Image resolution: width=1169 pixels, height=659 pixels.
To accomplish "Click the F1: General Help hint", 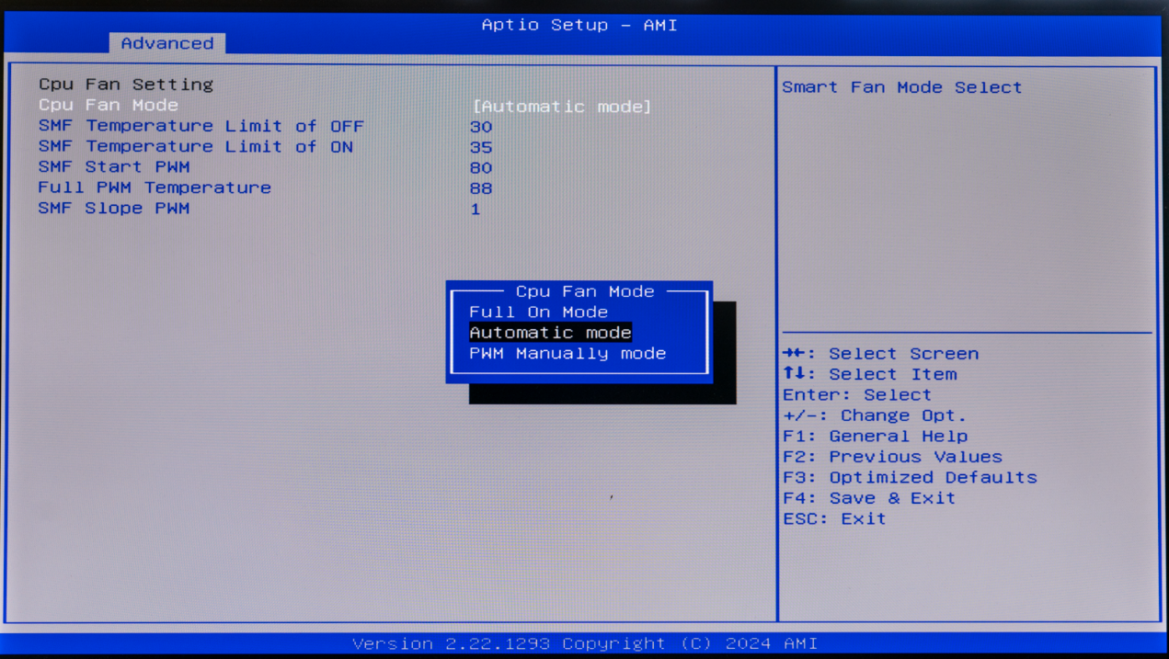I will tap(875, 437).
